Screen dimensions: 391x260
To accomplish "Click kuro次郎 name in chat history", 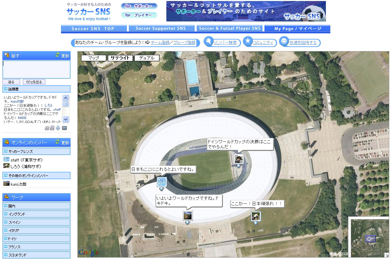I will (17, 102).
